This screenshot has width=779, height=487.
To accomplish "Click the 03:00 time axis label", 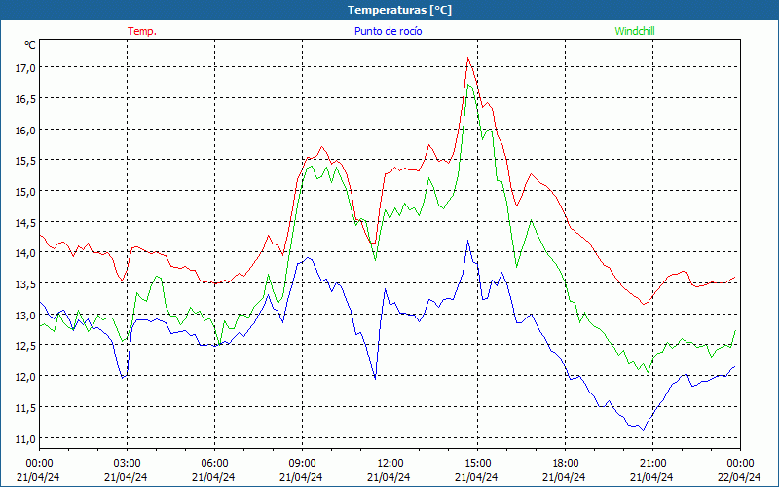I will 127,463.
